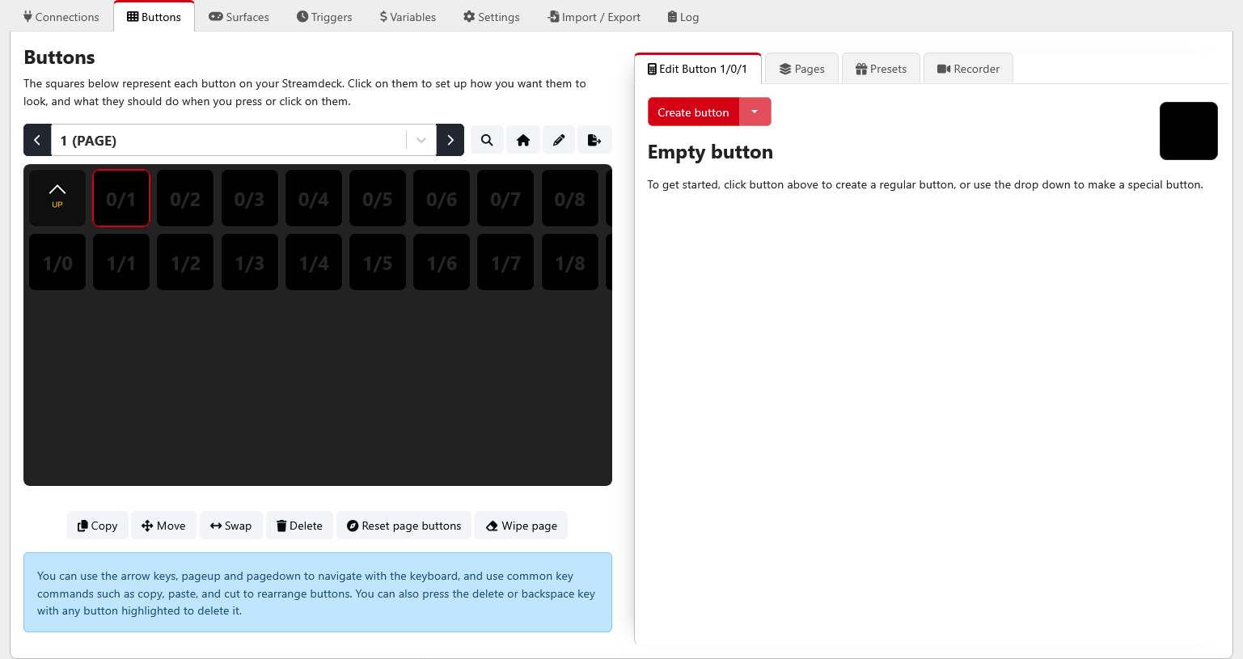Click the black button preview thumbnail
The width and height of the screenshot is (1243, 659).
click(1188, 131)
